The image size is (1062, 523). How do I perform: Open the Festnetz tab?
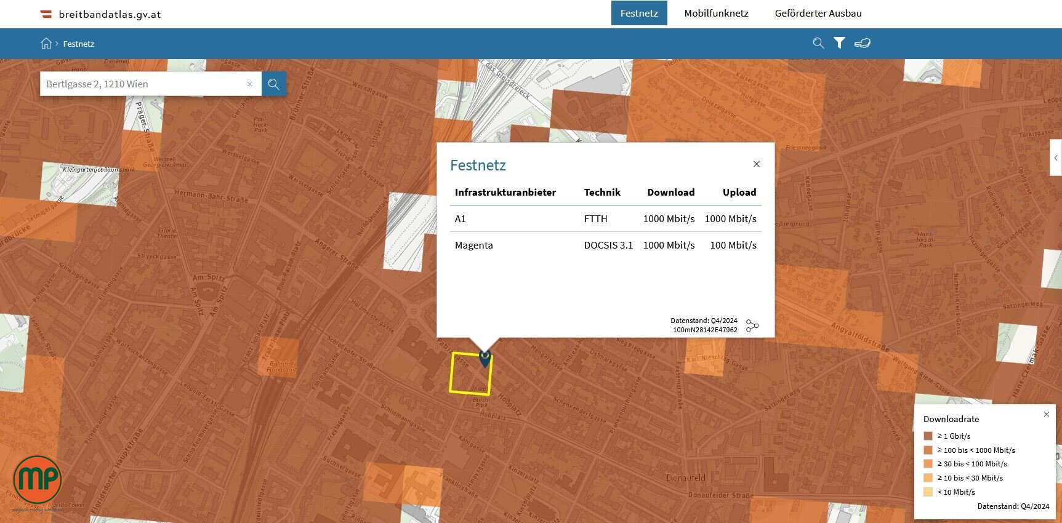pos(639,13)
